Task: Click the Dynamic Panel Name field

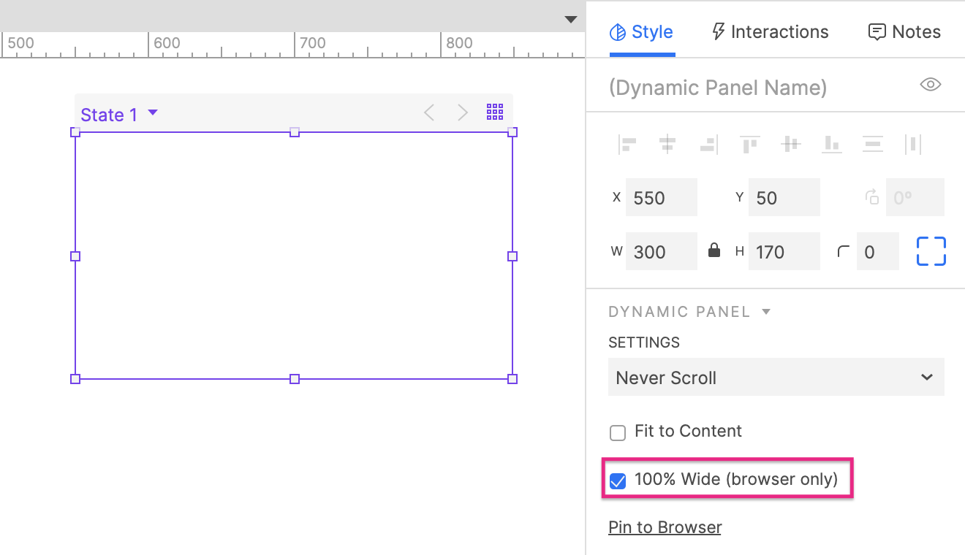Action: click(x=753, y=88)
